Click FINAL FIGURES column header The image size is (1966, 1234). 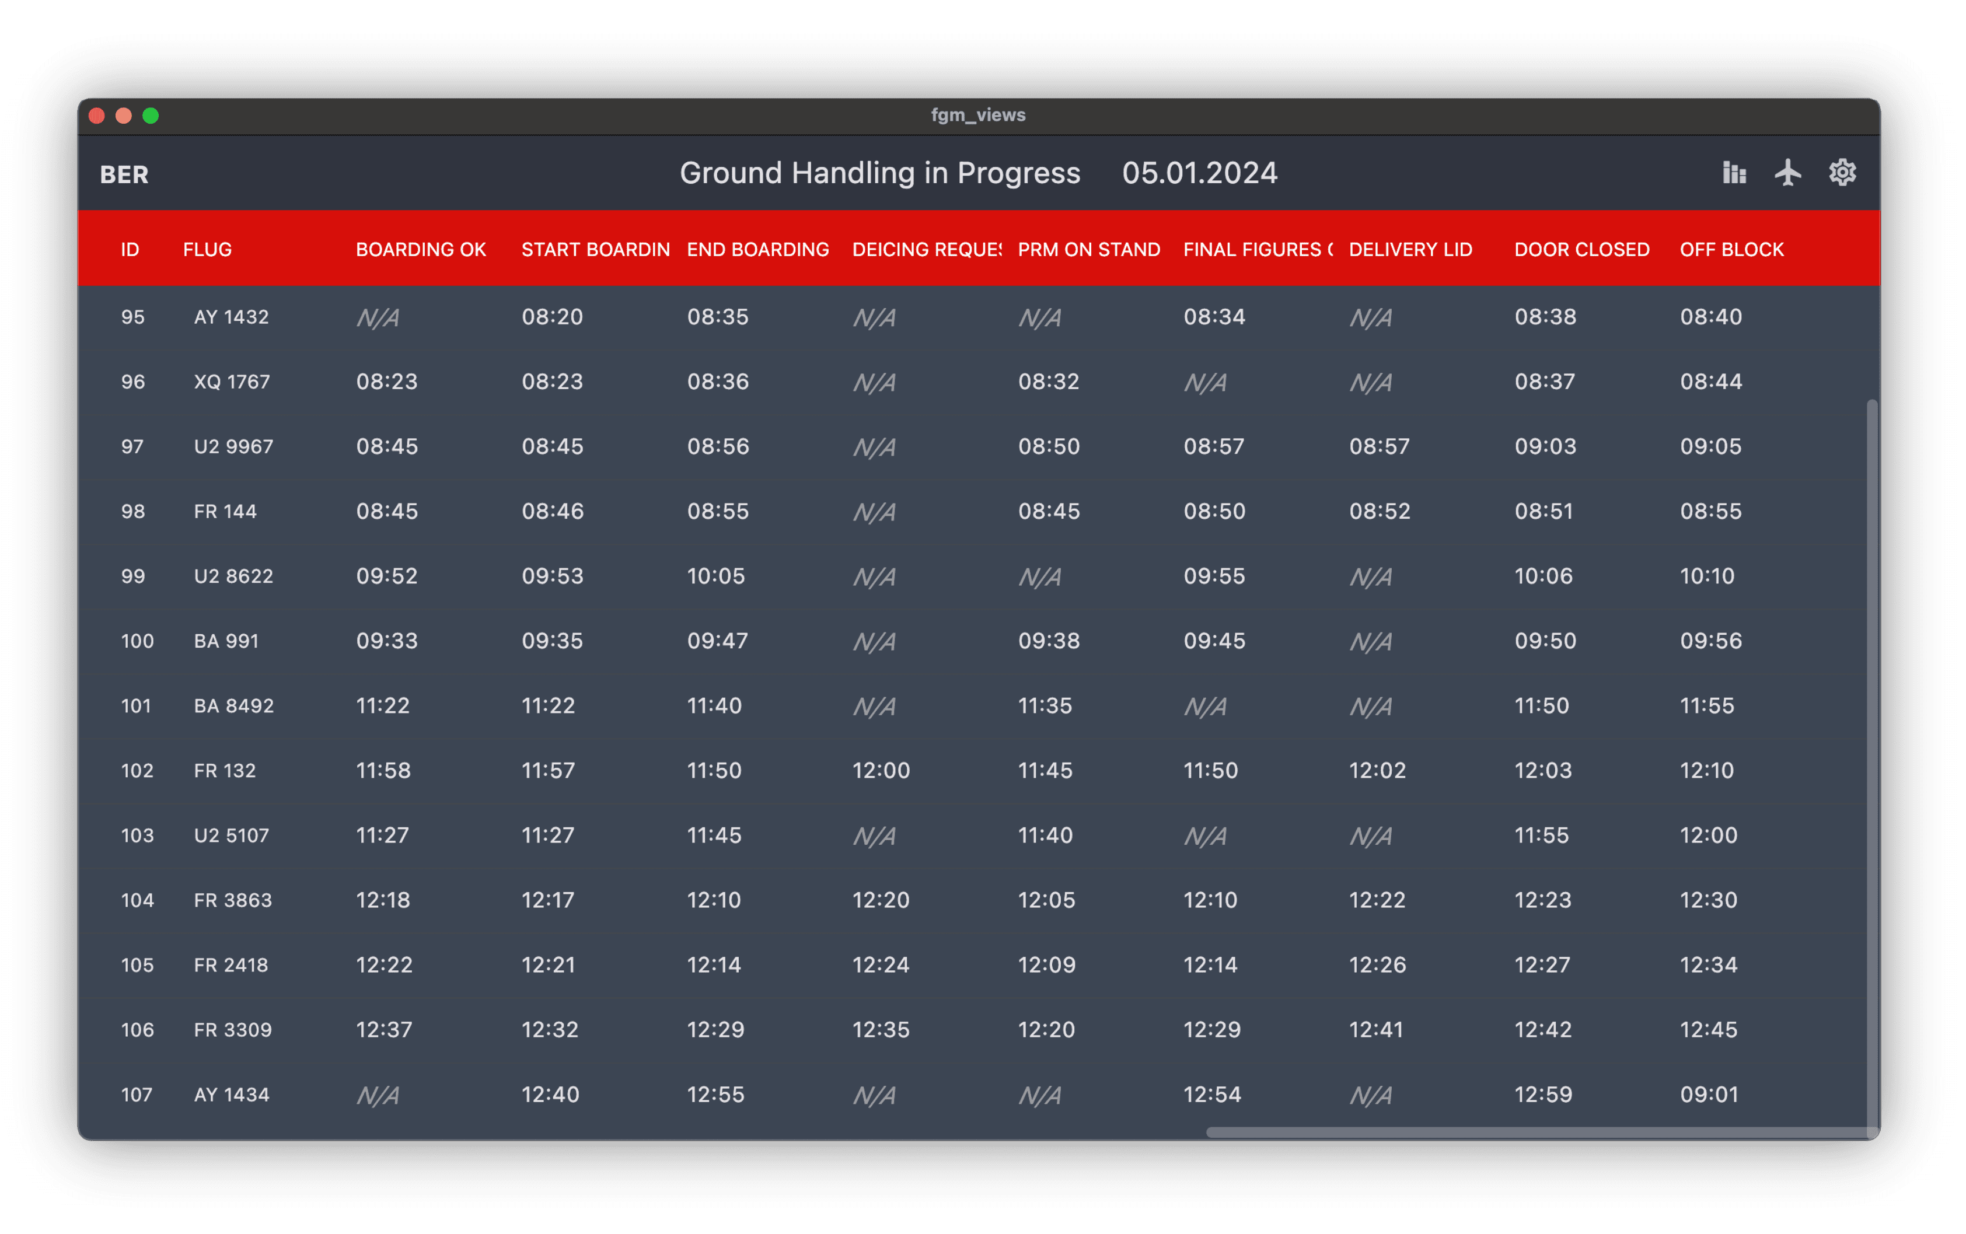[x=1258, y=250]
